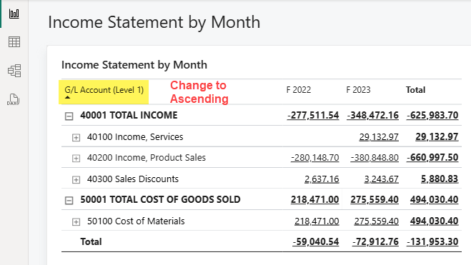471x265 pixels.
Task: Expand the 40100 Income, Services row
Action: pyautogui.click(x=76, y=137)
